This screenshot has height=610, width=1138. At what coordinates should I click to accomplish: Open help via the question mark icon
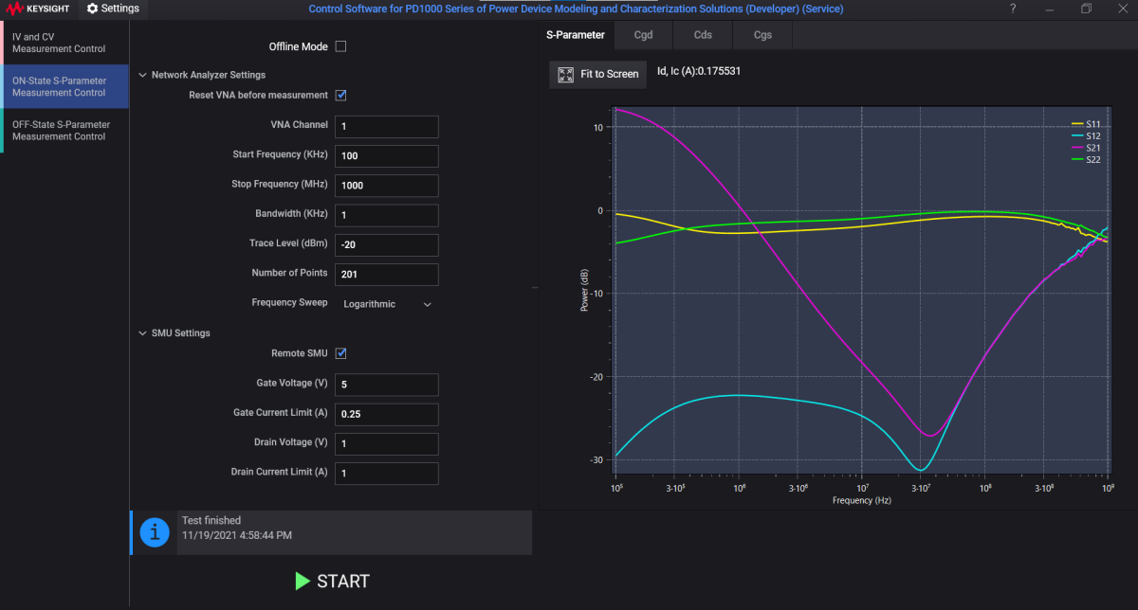pyautogui.click(x=1012, y=9)
